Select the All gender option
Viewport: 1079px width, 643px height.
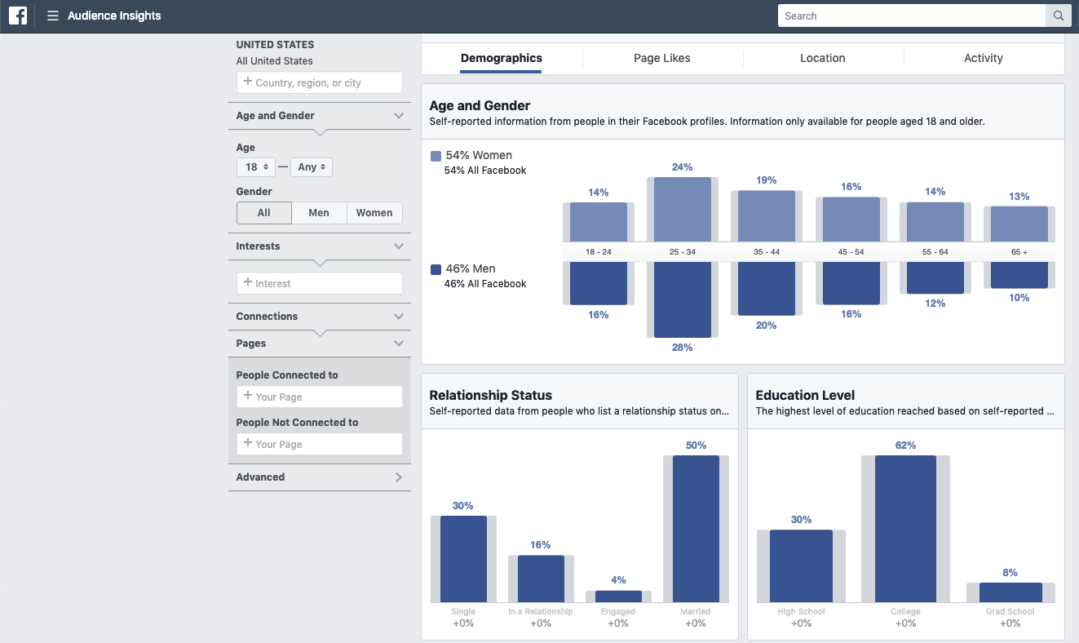point(264,213)
